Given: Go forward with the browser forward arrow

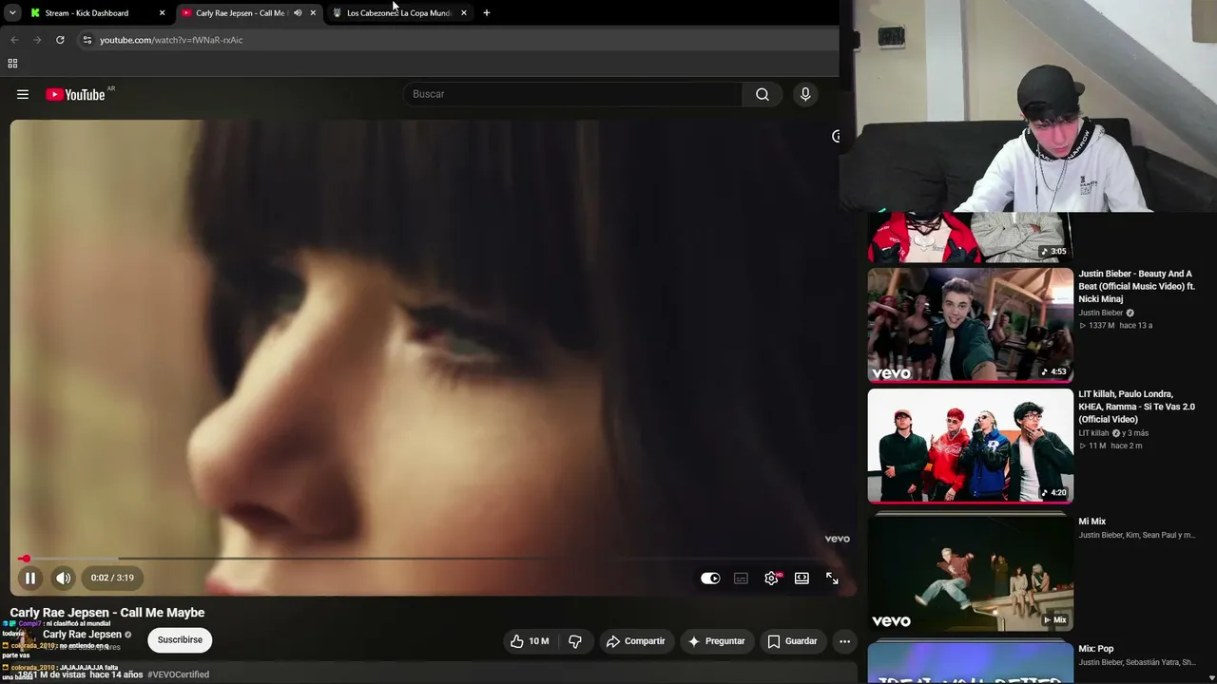Looking at the screenshot, I should click(37, 40).
